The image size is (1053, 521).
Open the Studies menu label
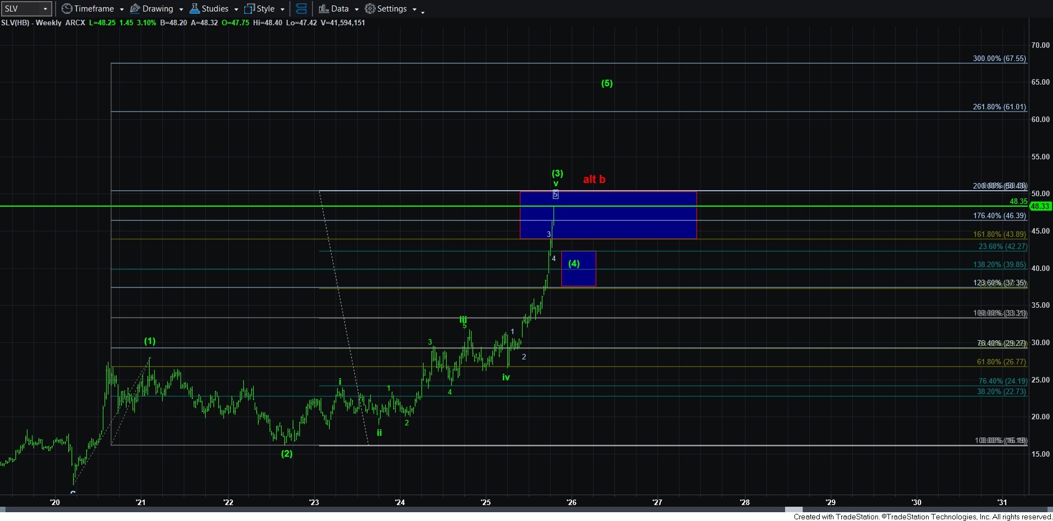[215, 9]
